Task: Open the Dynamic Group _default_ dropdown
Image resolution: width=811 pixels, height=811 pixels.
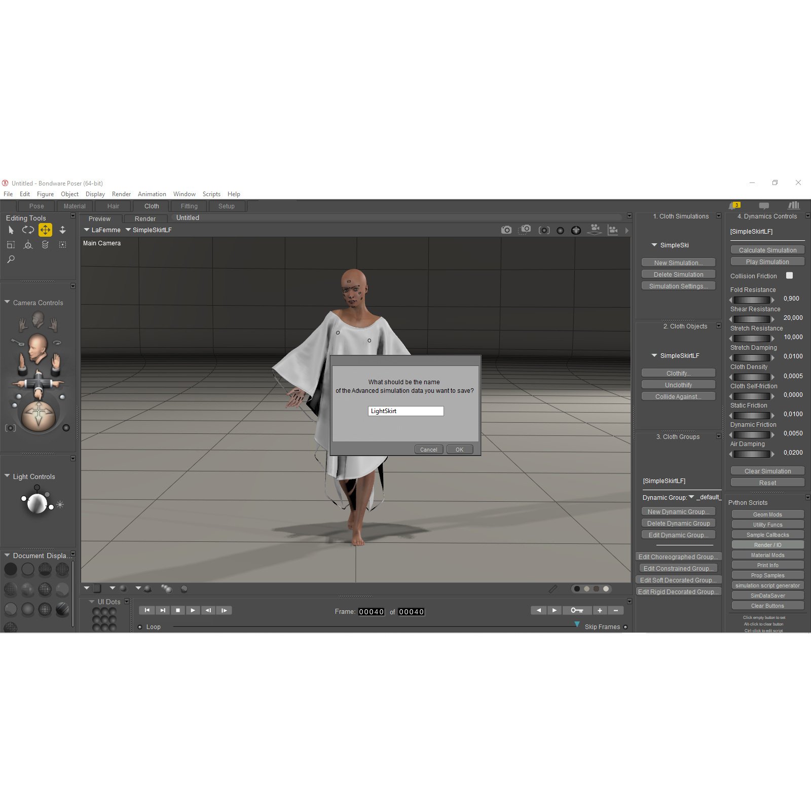Action: pos(705,497)
